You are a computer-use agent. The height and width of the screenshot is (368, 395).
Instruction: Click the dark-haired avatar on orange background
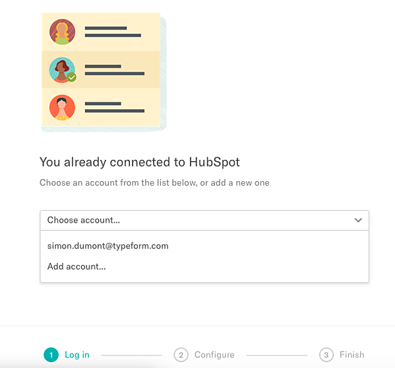[62, 108]
